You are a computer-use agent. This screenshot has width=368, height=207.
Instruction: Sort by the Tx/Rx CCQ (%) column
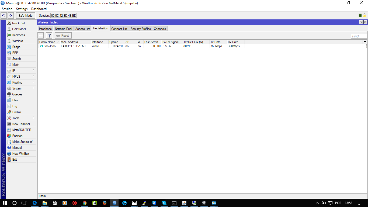click(196, 42)
